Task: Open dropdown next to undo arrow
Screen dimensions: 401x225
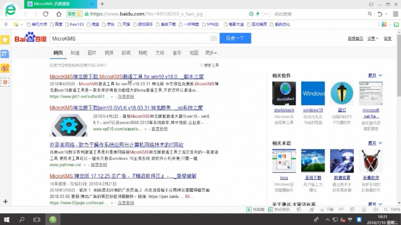Action: point(386,14)
